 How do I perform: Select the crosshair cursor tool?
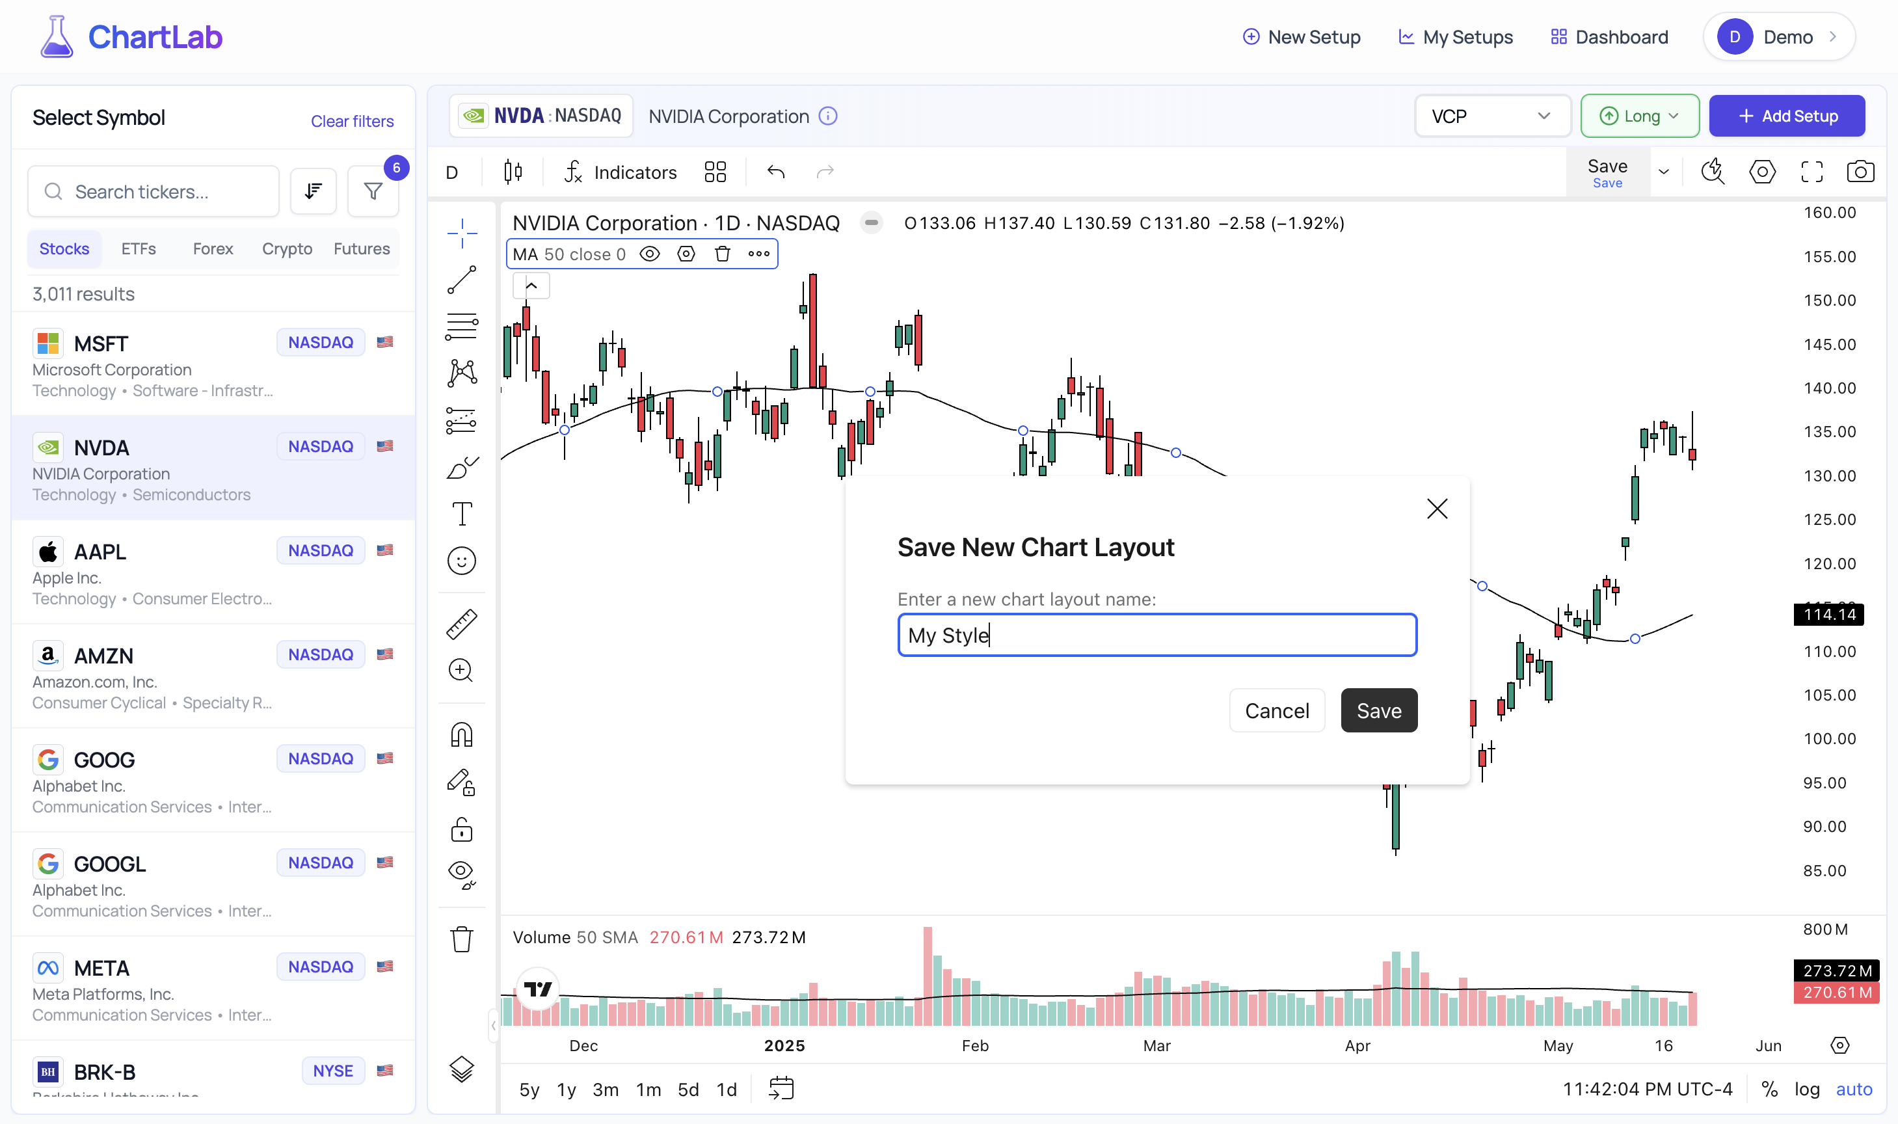(461, 234)
